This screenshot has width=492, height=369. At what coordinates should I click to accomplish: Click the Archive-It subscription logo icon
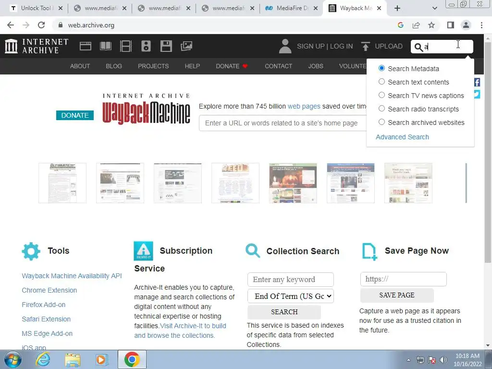(x=143, y=251)
